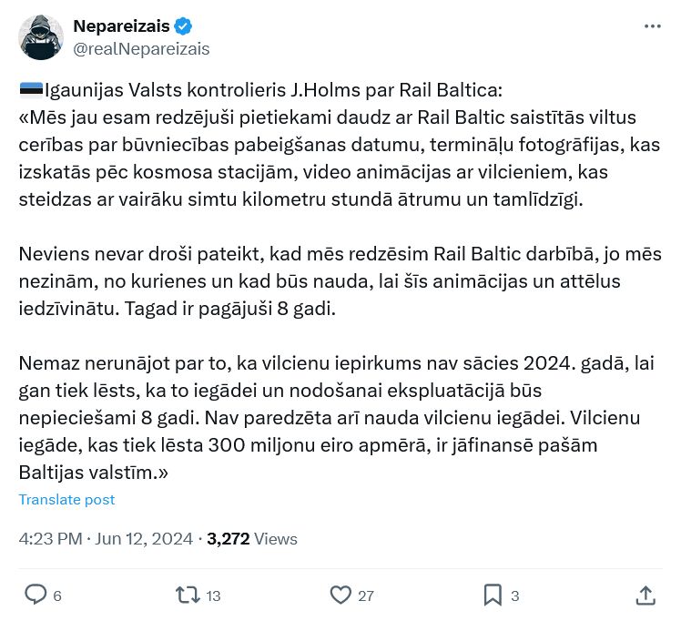Open the @realNepareizais handle link

tap(141, 48)
